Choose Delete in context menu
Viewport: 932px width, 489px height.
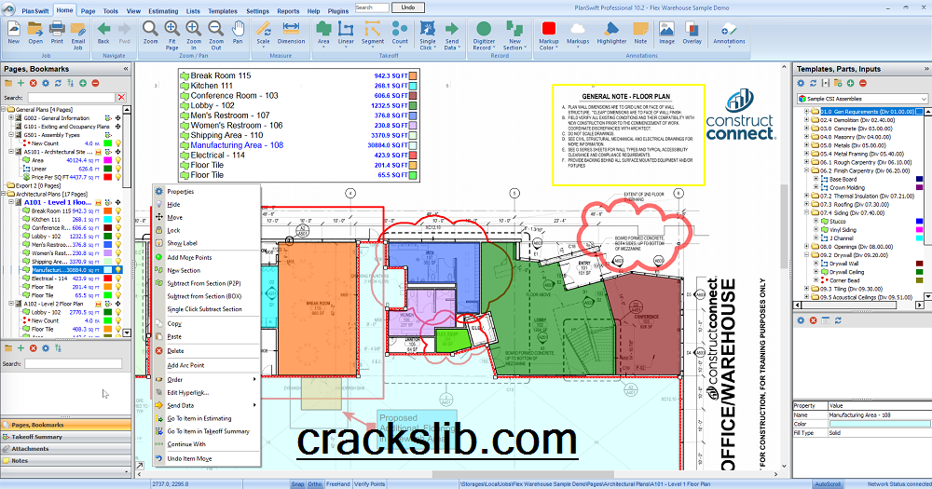(207, 350)
